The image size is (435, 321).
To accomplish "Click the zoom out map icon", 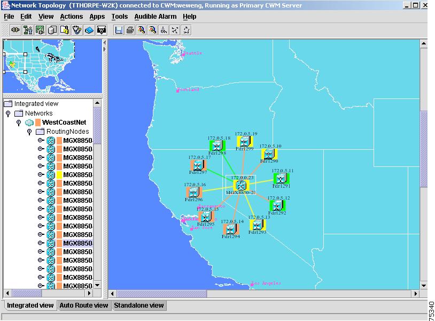I will click(152, 30).
